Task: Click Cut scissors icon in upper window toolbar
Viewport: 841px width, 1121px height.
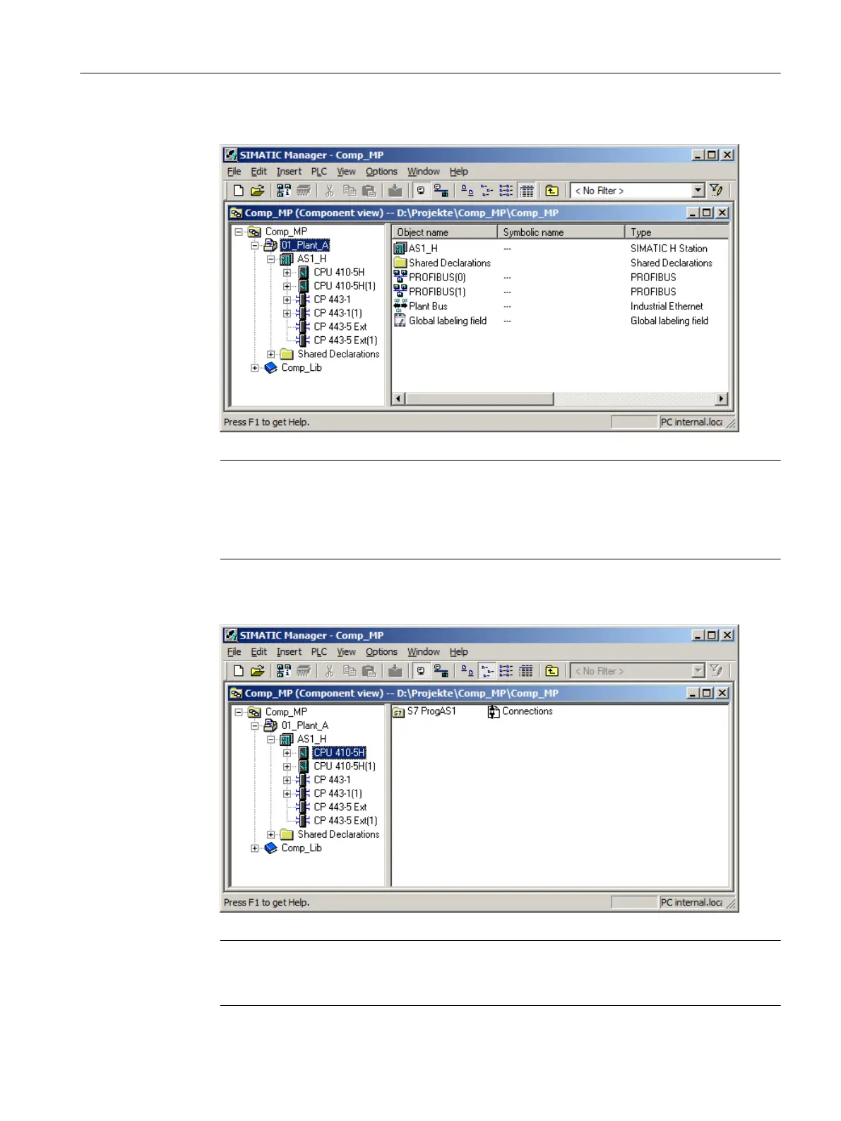Action: click(329, 191)
